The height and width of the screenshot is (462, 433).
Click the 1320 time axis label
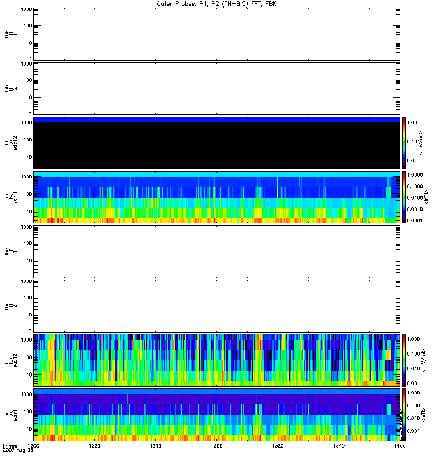point(278,446)
